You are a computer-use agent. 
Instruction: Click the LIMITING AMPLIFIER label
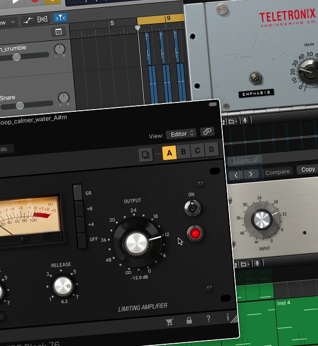tap(143, 307)
